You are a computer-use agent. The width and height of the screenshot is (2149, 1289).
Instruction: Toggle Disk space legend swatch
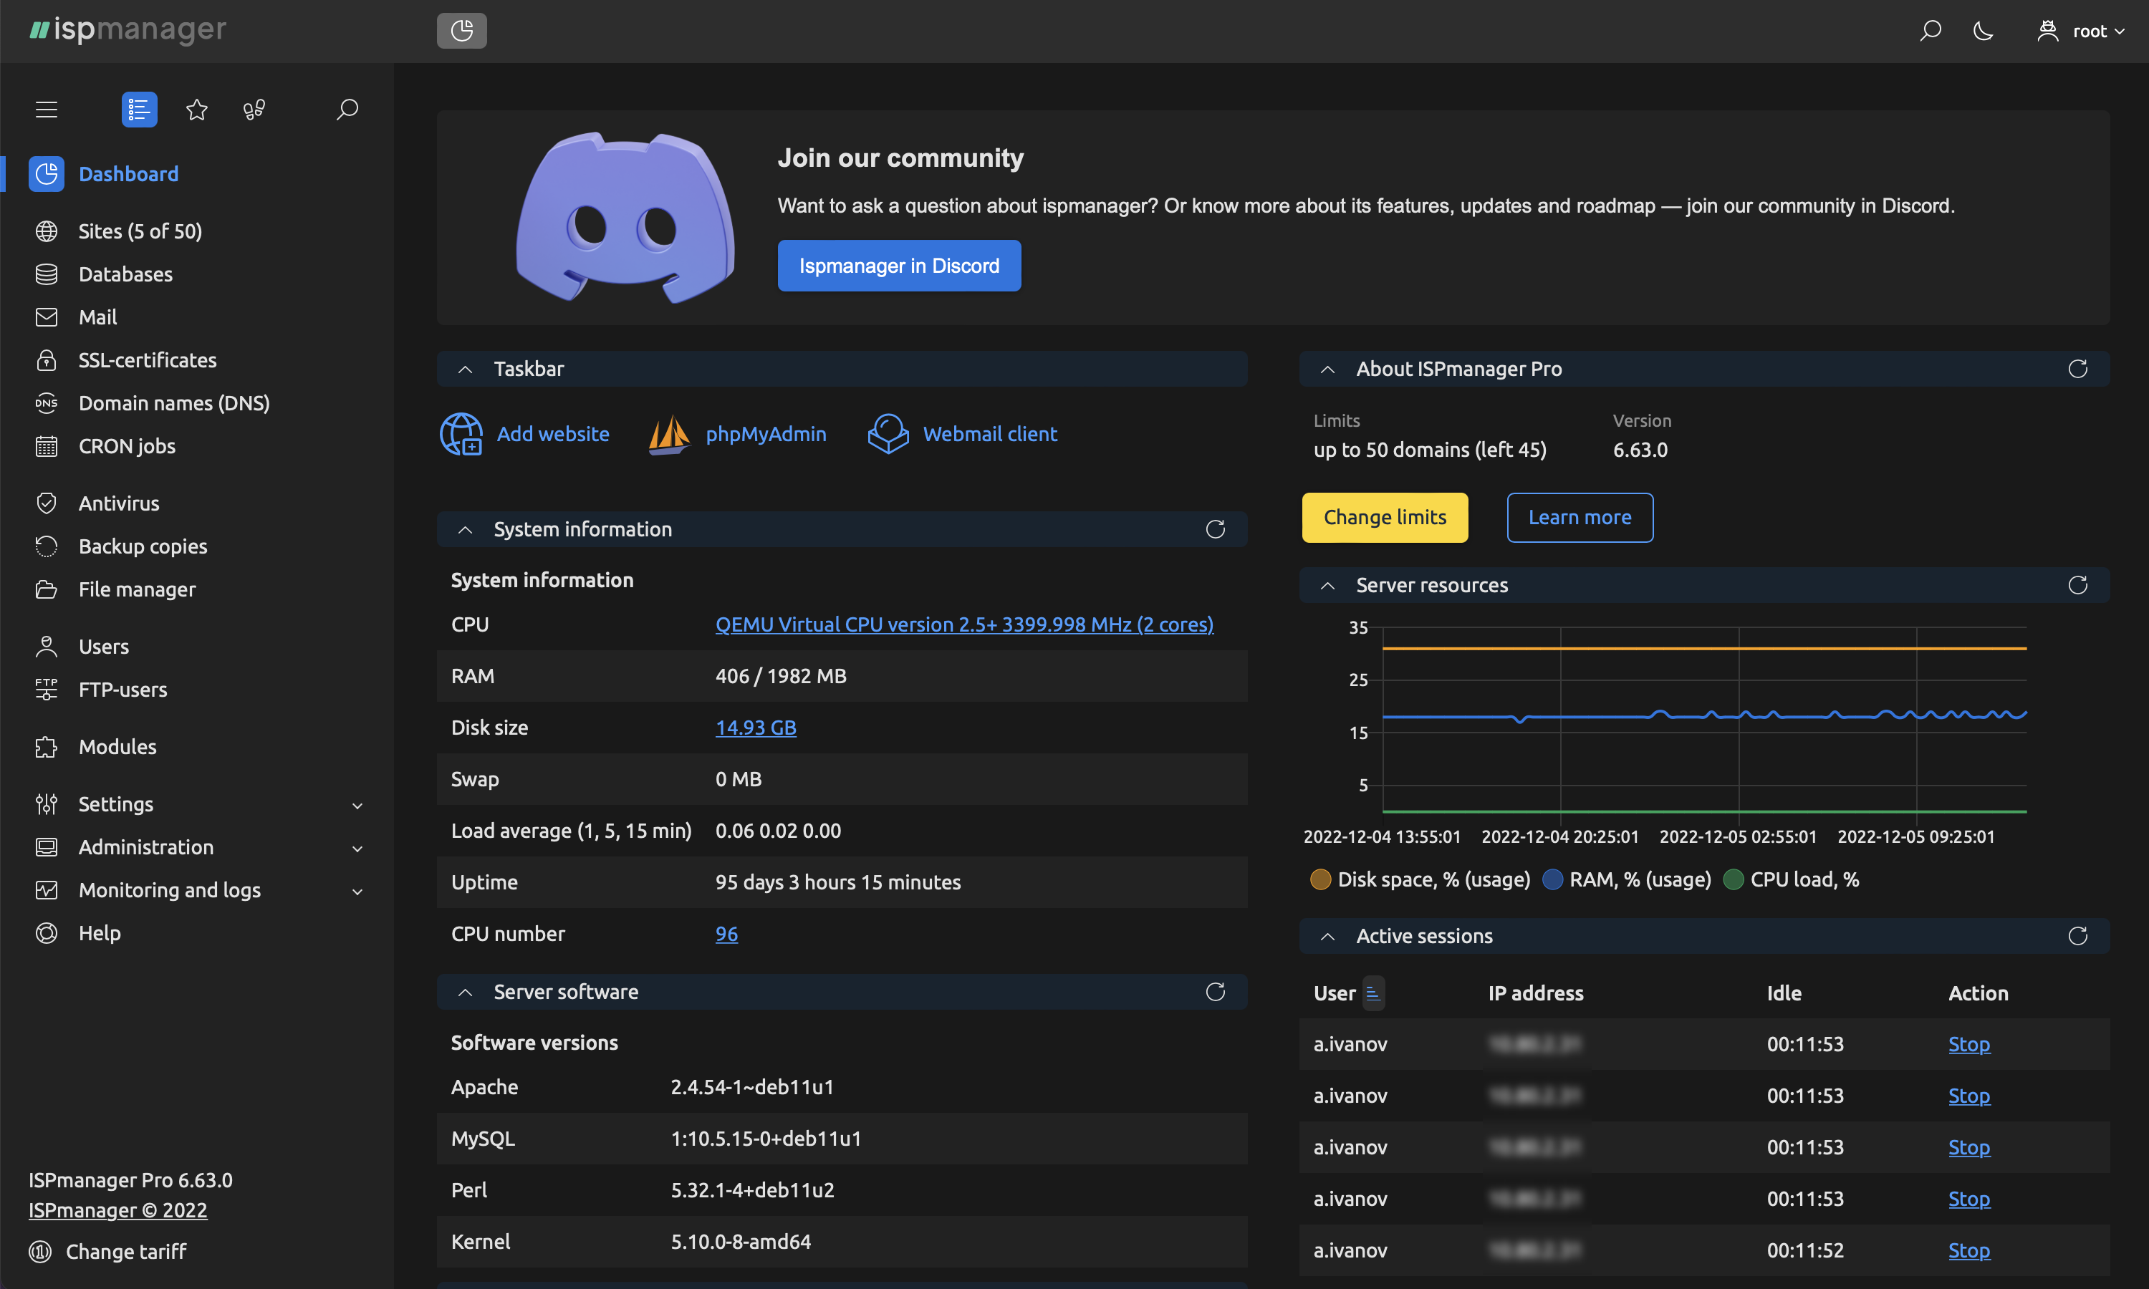point(1320,880)
